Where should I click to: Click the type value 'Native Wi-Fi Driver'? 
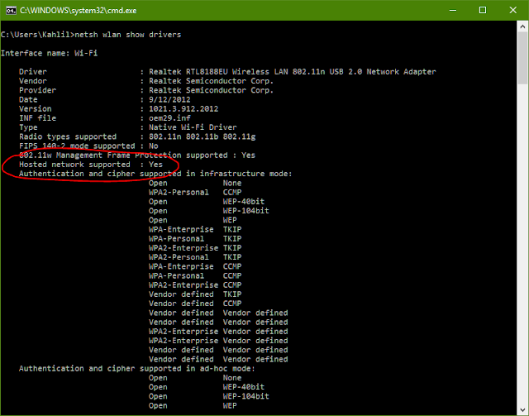click(193, 127)
